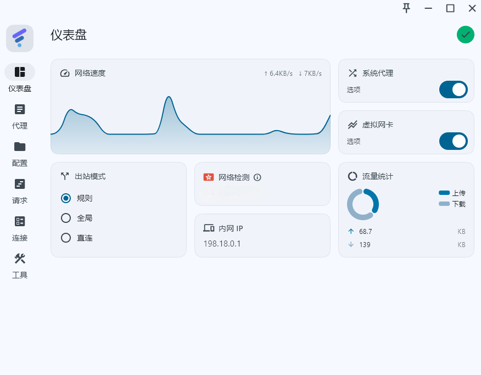Click the 上传 legend color swatch
Viewport: 481px width, 375px height.
click(x=444, y=193)
